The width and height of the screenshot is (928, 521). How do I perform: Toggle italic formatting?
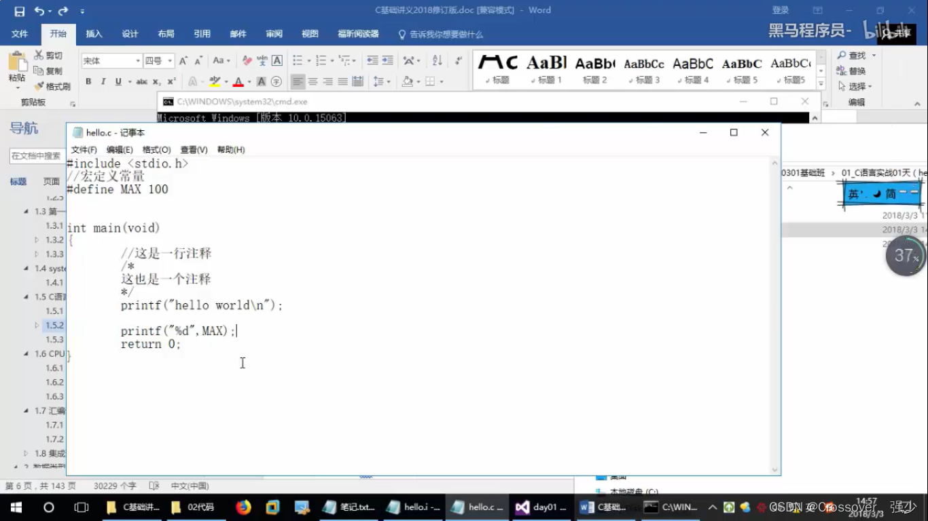[103, 81]
